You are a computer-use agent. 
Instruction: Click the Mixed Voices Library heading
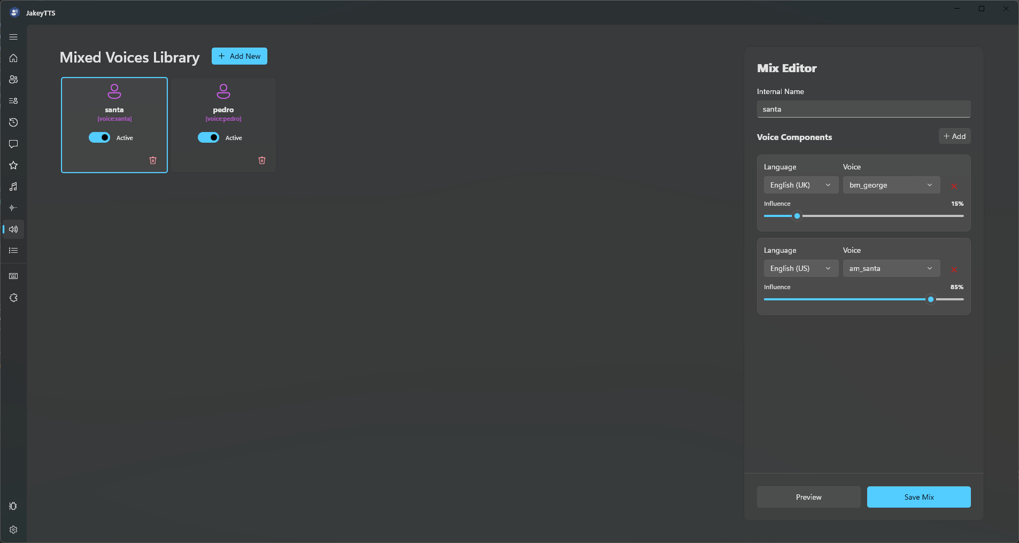[129, 57]
